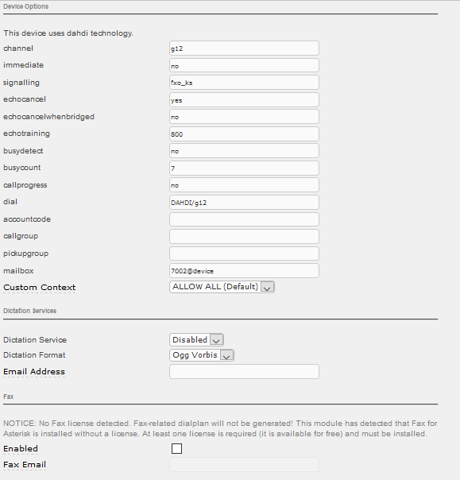
Task: Select the signalling text field
Action: pyautogui.click(x=244, y=83)
